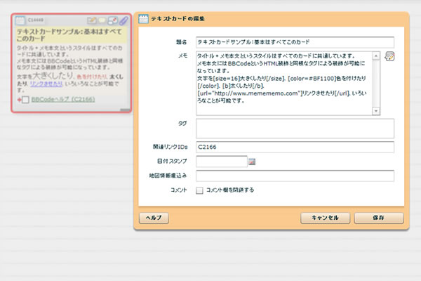The image size is (421, 281).
Task: Open the memo editor icon beside the memo box
Action: tap(390, 57)
